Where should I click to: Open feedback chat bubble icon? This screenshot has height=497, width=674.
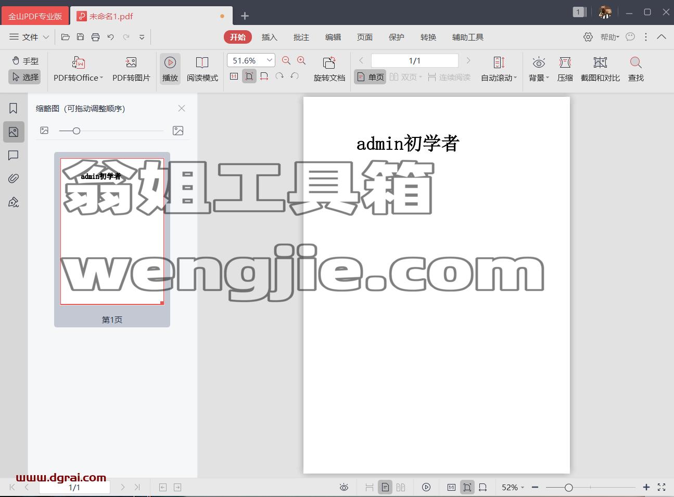[x=630, y=37]
